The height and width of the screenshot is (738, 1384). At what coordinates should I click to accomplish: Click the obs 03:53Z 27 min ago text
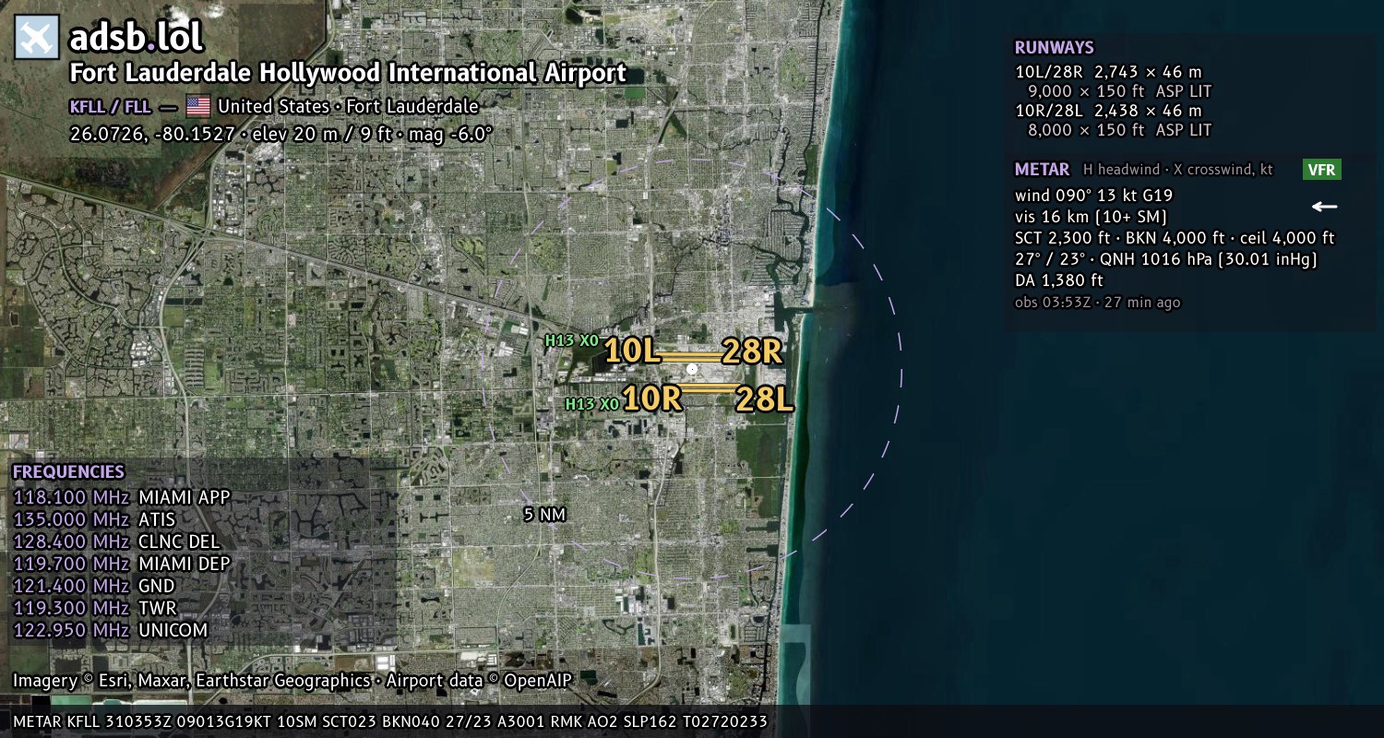pos(1098,303)
